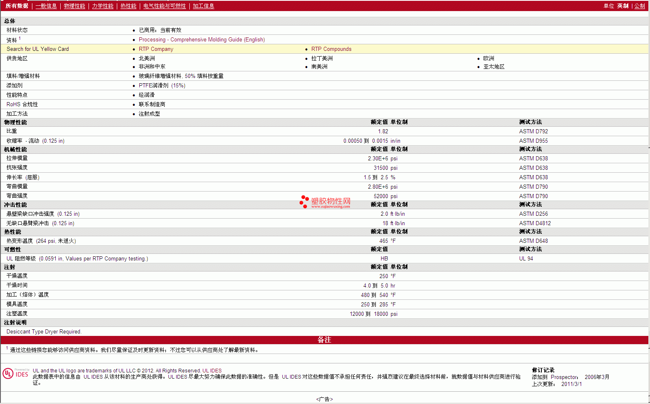
Task: Open the 所有数据 tab
Action: pos(17,6)
